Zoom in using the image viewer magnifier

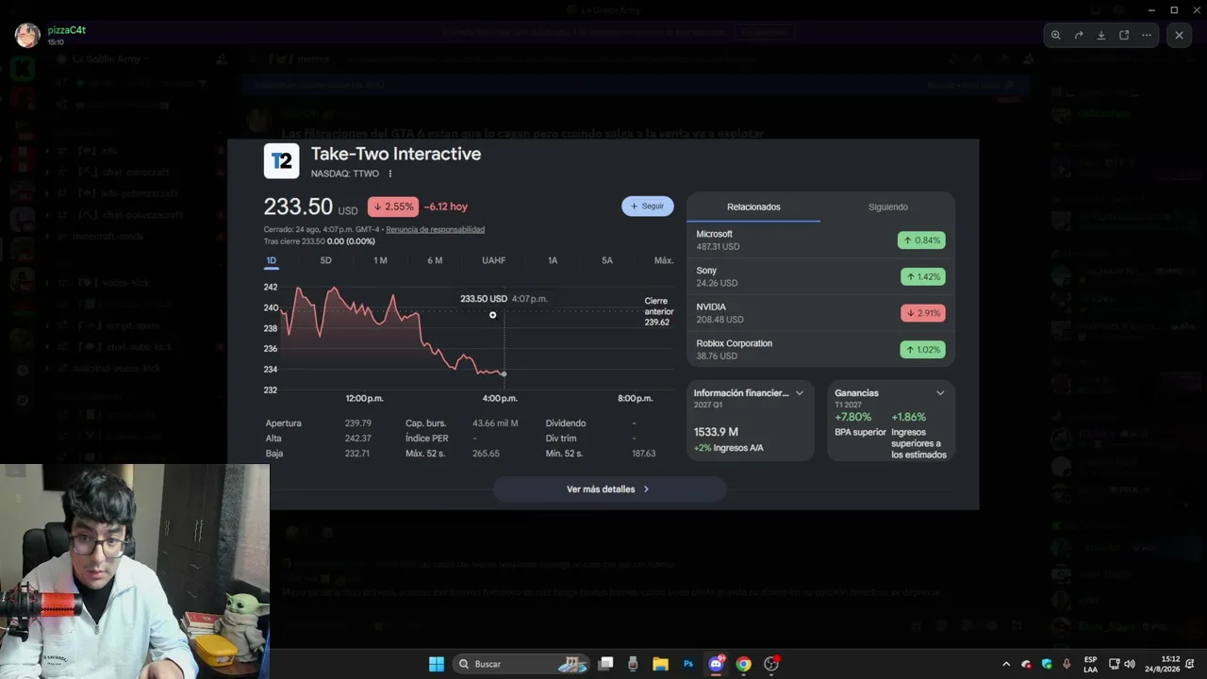(1056, 35)
